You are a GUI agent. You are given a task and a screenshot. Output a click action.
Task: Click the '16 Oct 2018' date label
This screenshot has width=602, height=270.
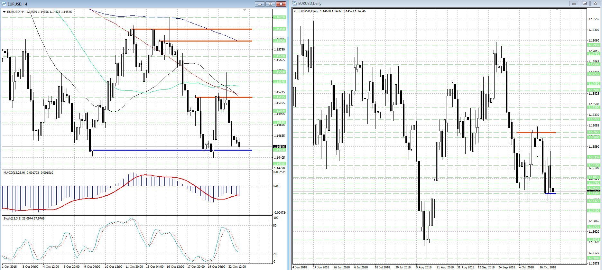548,267
